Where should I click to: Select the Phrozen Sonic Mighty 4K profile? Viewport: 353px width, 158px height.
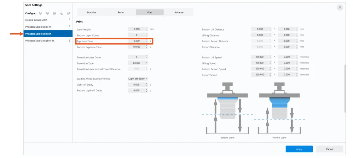(x=40, y=41)
